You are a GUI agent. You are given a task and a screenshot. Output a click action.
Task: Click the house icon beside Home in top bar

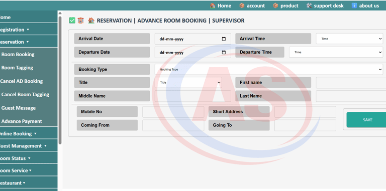click(213, 6)
